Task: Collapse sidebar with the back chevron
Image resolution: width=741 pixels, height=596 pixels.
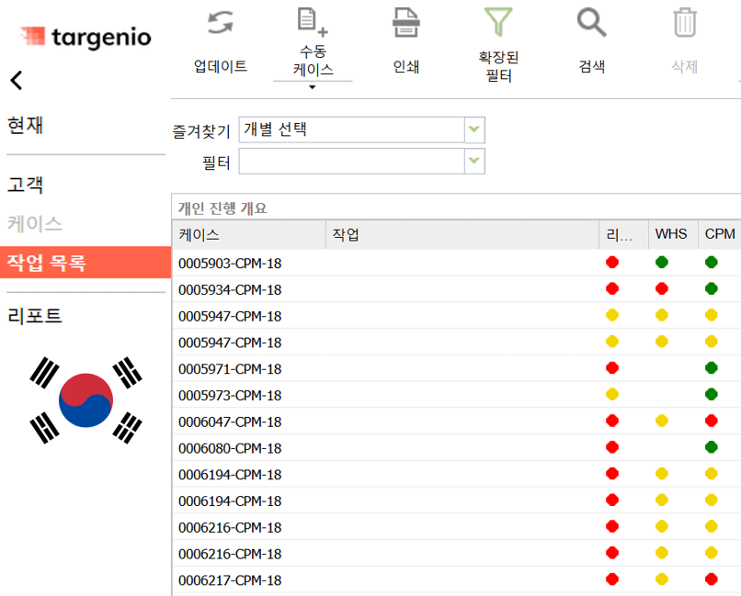Action: pos(17,81)
